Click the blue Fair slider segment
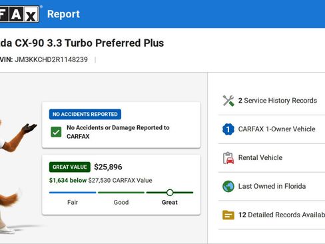The width and height of the screenshot is (325, 244). click(73, 193)
